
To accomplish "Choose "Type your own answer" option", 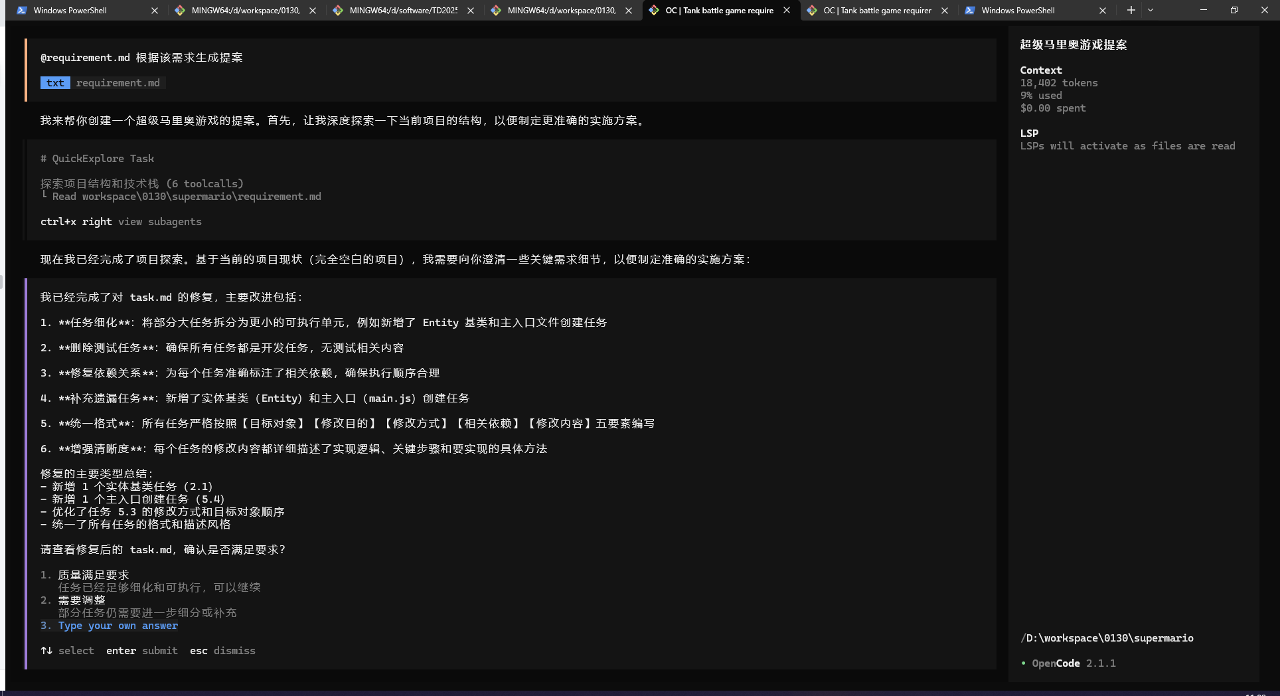I will click(118, 626).
